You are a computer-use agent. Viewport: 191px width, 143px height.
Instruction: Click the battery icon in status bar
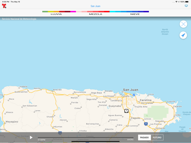click(187, 2)
